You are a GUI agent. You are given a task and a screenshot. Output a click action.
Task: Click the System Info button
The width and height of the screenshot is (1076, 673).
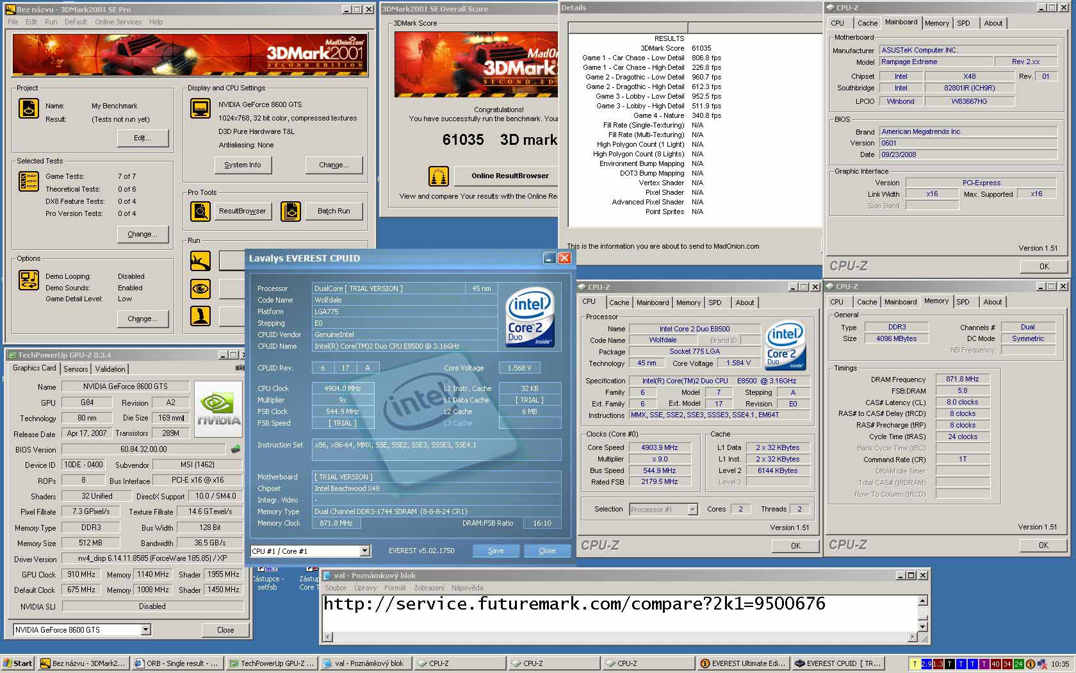tap(243, 165)
